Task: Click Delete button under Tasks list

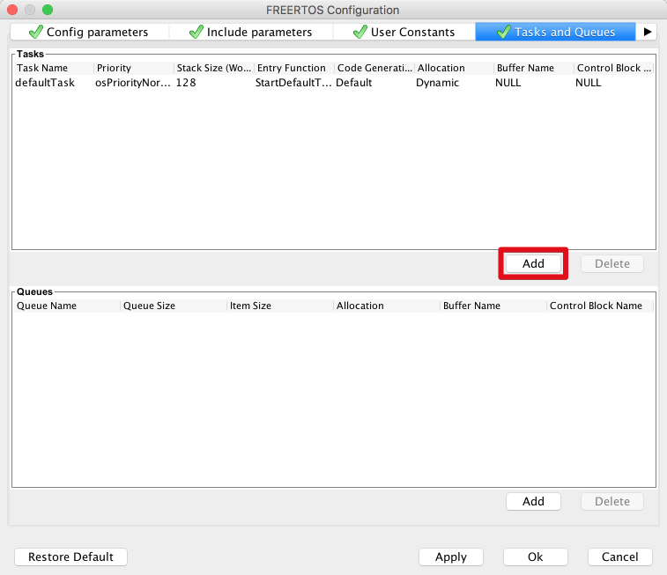Action: click(612, 263)
